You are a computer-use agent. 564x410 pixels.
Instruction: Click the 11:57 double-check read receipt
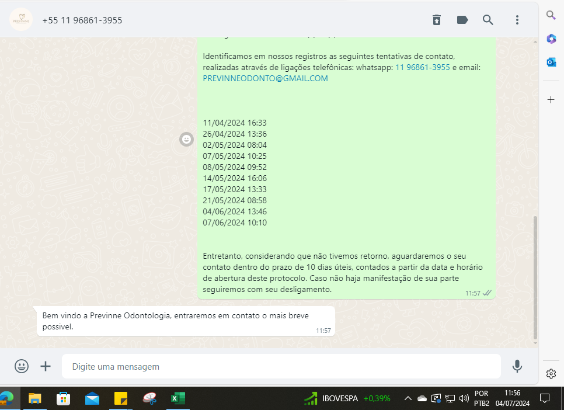487,293
